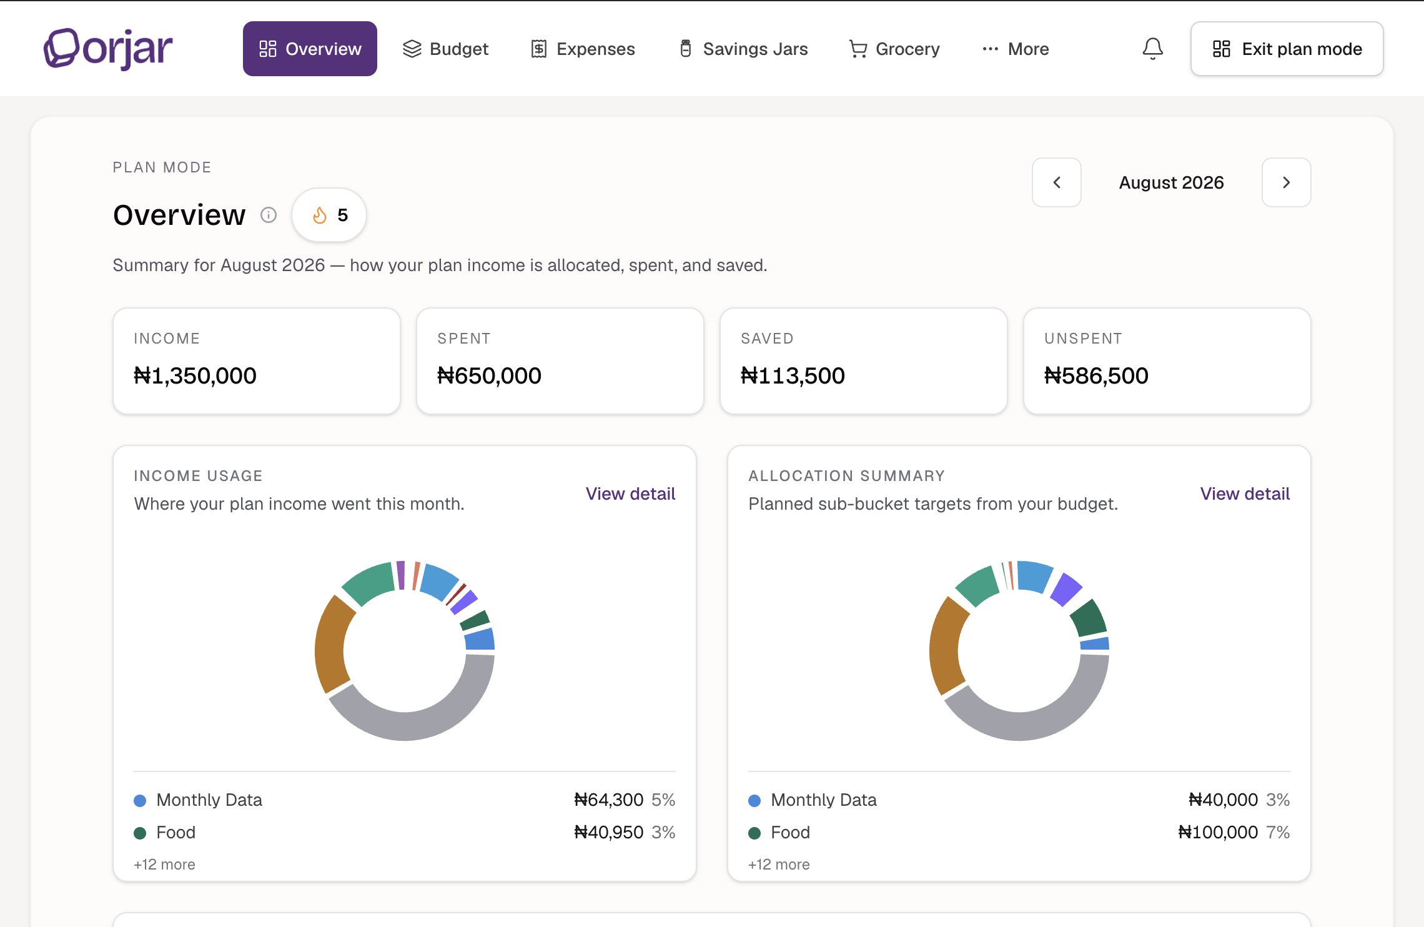This screenshot has height=927, width=1424.
Task: Select the Income card
Action: [257, 361]
